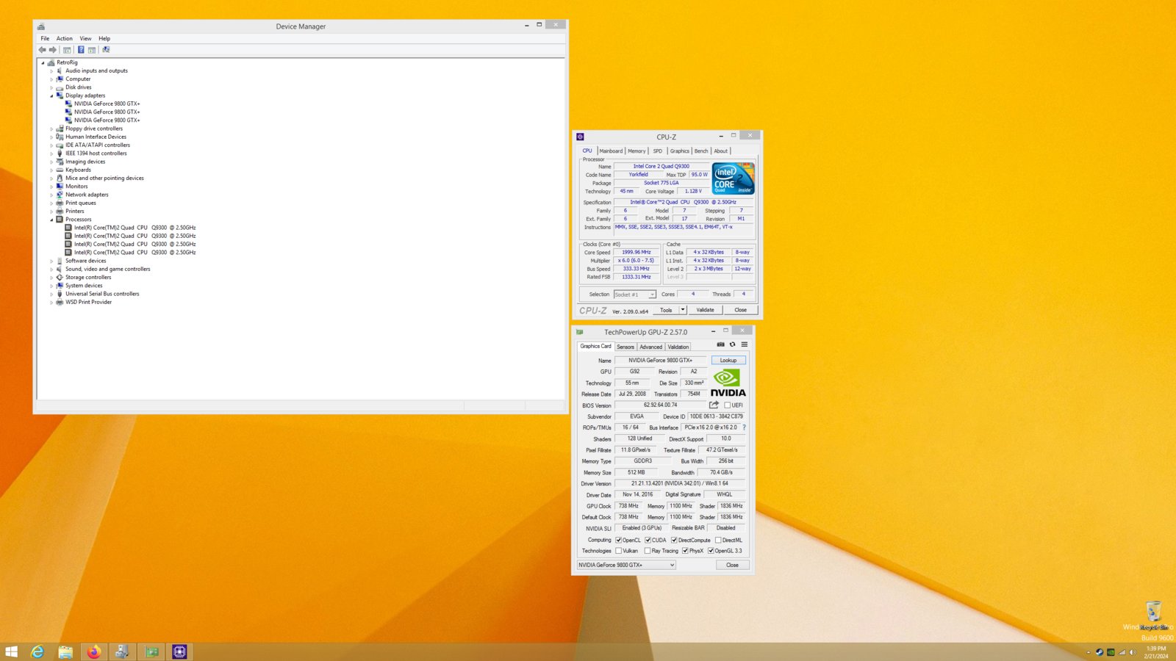Expand Universal Serial Bus controllers node
1176x661 pixels.
[x=51, y=294]
